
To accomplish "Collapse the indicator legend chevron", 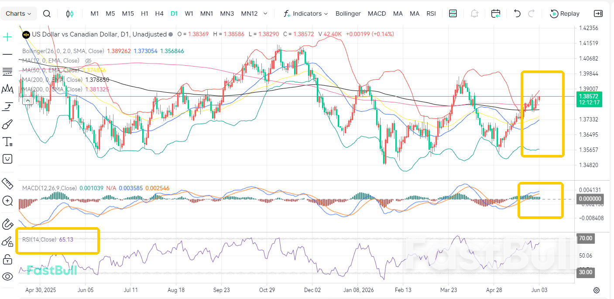I will [x=27, y=101].
